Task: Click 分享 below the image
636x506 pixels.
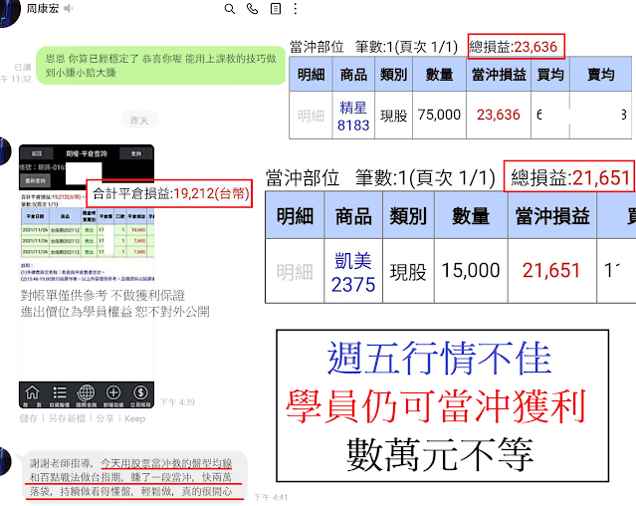Action: point(106,418)
